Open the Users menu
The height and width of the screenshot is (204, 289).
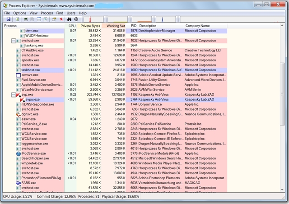(x=71, y=13)
